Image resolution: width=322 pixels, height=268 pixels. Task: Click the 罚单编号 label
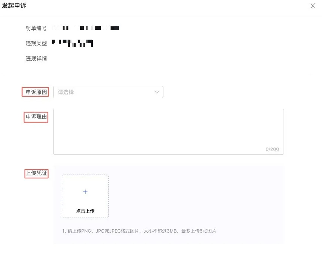click(x=36, y=28)
